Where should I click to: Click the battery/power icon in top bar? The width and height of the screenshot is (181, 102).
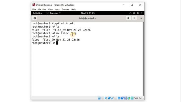[138, 13]
